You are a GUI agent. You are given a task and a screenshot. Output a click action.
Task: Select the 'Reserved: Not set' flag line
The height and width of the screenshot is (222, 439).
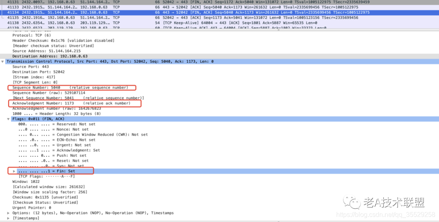point(57,124)
